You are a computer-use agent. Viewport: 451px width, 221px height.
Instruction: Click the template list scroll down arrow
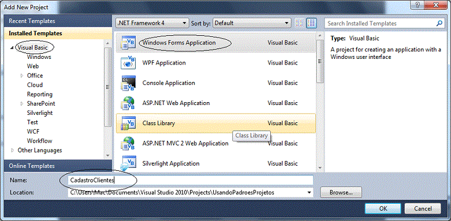point(319,167)
